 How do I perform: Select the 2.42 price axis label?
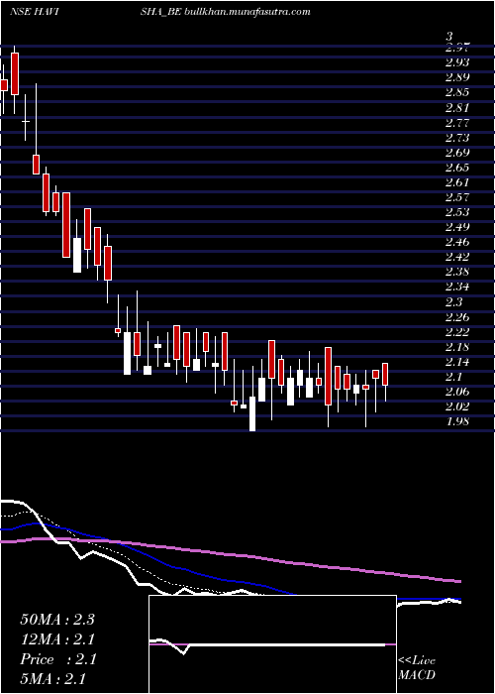(457, 257)
